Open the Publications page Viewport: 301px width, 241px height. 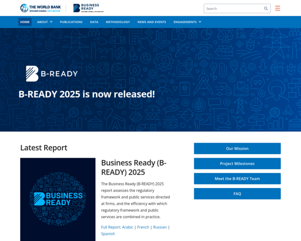pos(71,22)
